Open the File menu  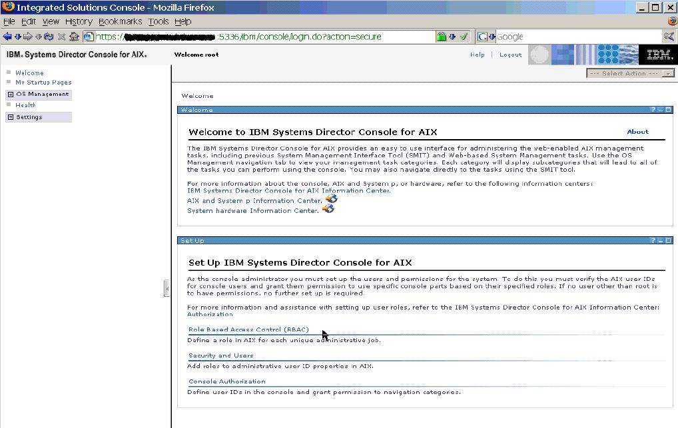[9, 21]
